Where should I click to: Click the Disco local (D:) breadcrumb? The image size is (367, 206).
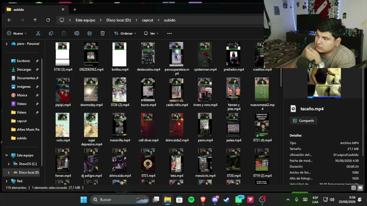[119, 20]
